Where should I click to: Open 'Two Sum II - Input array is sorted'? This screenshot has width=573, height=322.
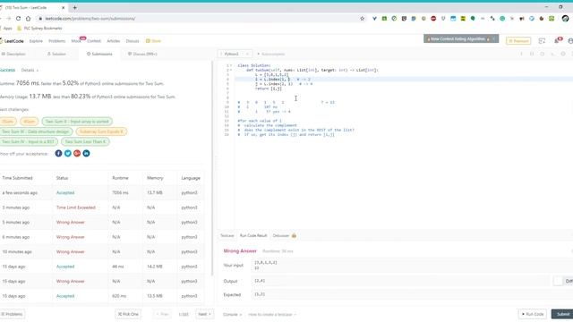click(x=77, y=122)
